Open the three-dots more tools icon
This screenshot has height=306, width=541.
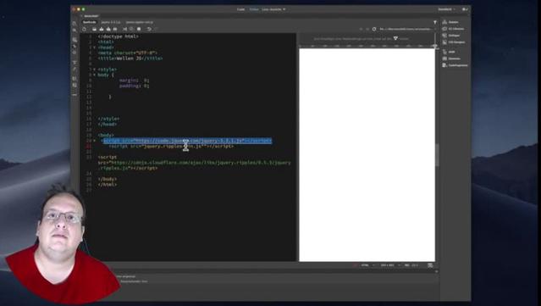point(75,95)
